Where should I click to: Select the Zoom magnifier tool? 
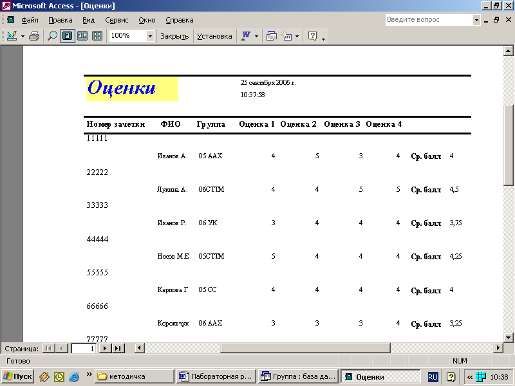click(x=52, y=36)
